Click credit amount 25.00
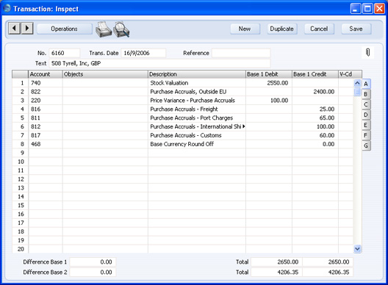 (327, 109)
